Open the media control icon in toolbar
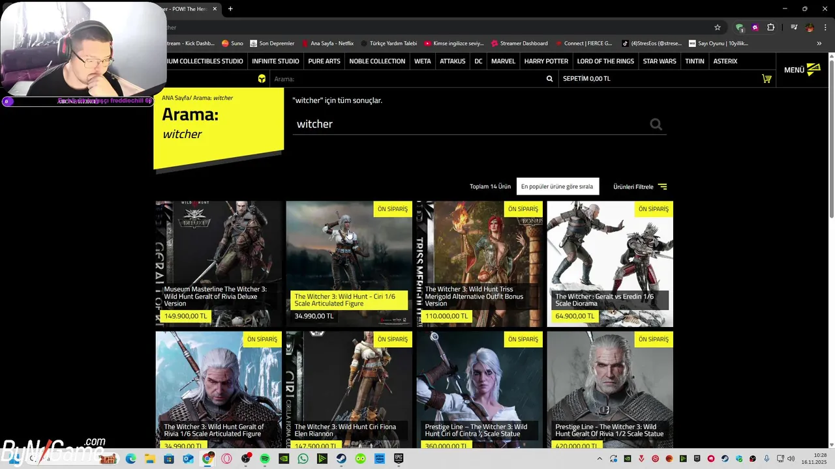 794,27
